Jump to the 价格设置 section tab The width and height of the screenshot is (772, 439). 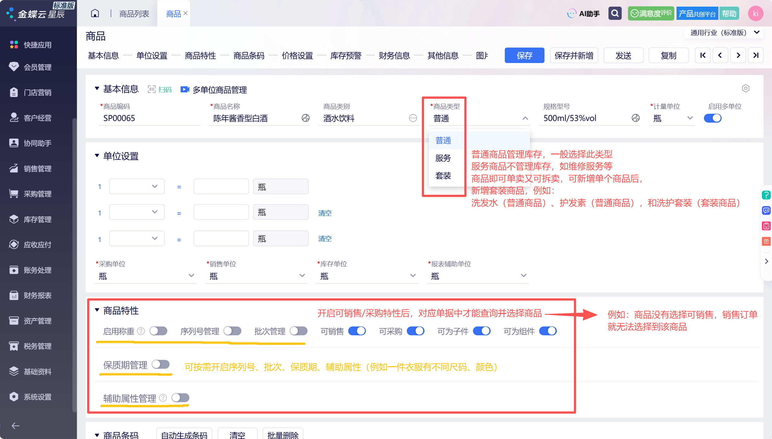tap(297, 55)
